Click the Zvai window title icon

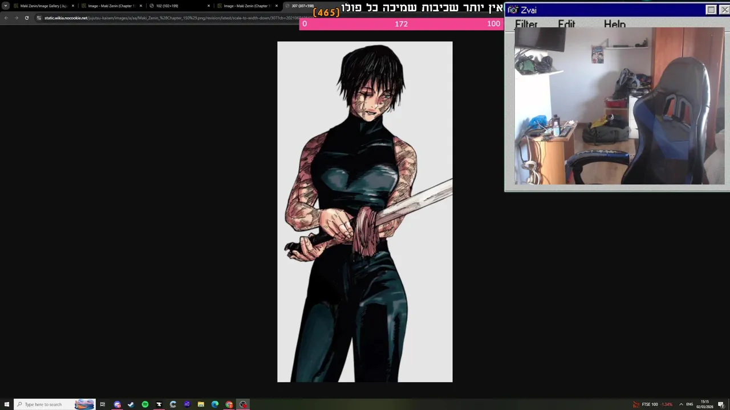click(x=513, y=10)
